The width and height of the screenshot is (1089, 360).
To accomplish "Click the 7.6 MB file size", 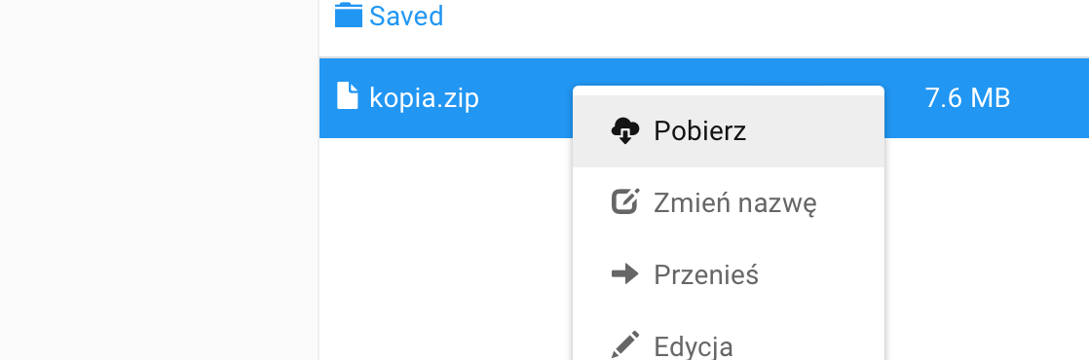I will [967, 98].
